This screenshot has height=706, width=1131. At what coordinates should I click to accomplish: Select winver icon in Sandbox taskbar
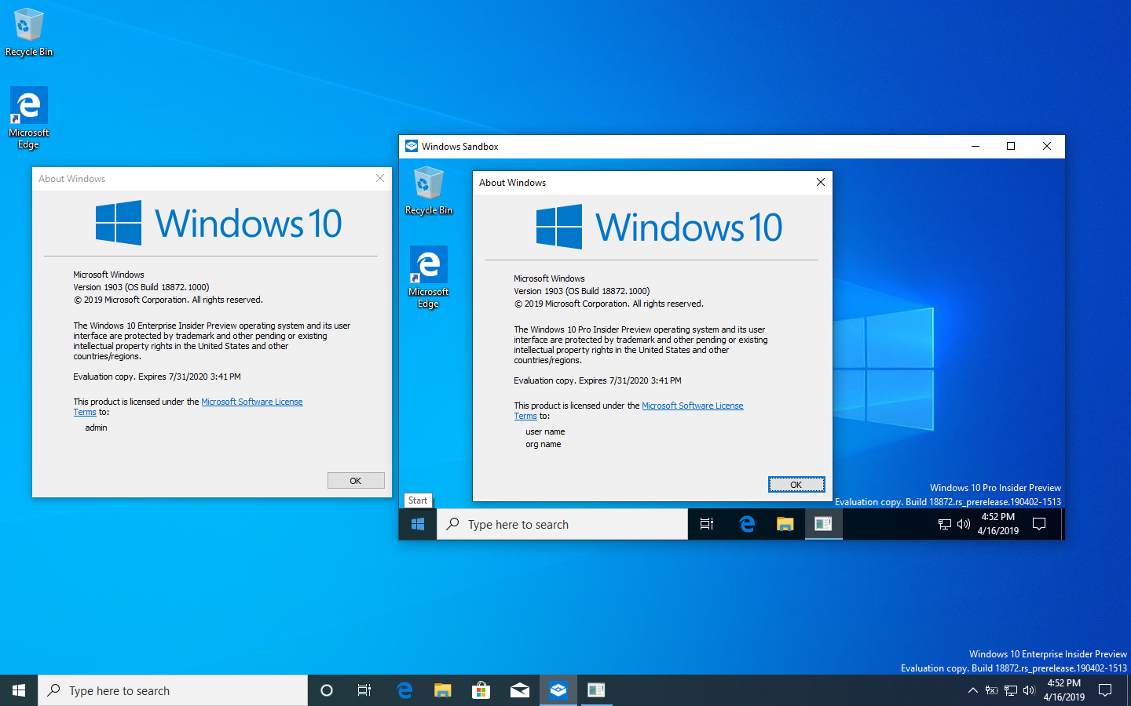823,524
